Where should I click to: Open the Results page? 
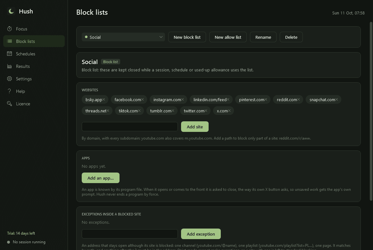point(34,66)
